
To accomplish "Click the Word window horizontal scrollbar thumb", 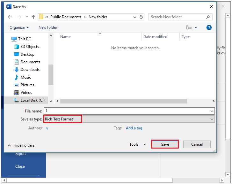I will [90, 180].
